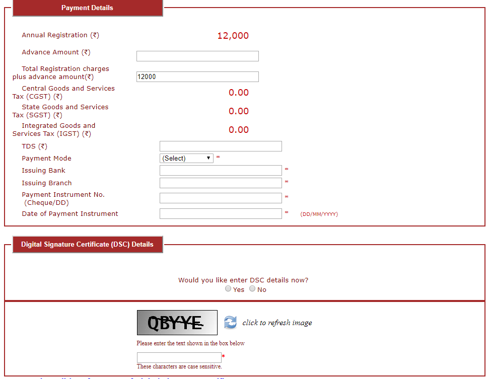Click the Payment Mode label

pyautogui.click(x=47, y=159)
